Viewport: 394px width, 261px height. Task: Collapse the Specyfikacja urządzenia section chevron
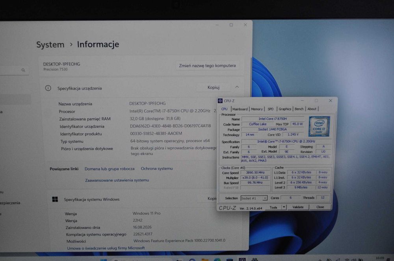pyautogui.click(x=237, y=87)
